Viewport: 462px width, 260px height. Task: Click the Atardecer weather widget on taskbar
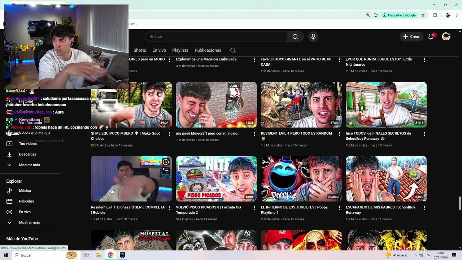(397, 255)
